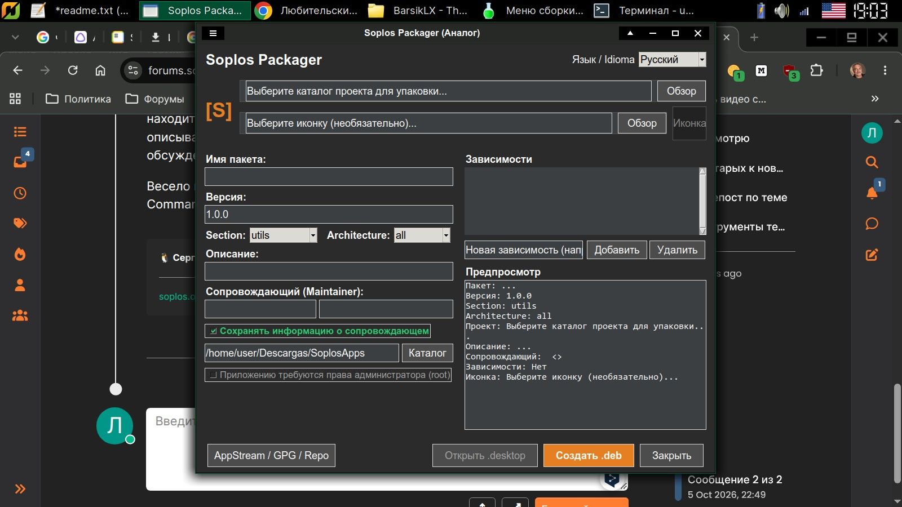Viewport: 902px width, 507px height.
Task: Enable 'Приложению требуются права администратора' checkbox
Action: click(213, 375)
